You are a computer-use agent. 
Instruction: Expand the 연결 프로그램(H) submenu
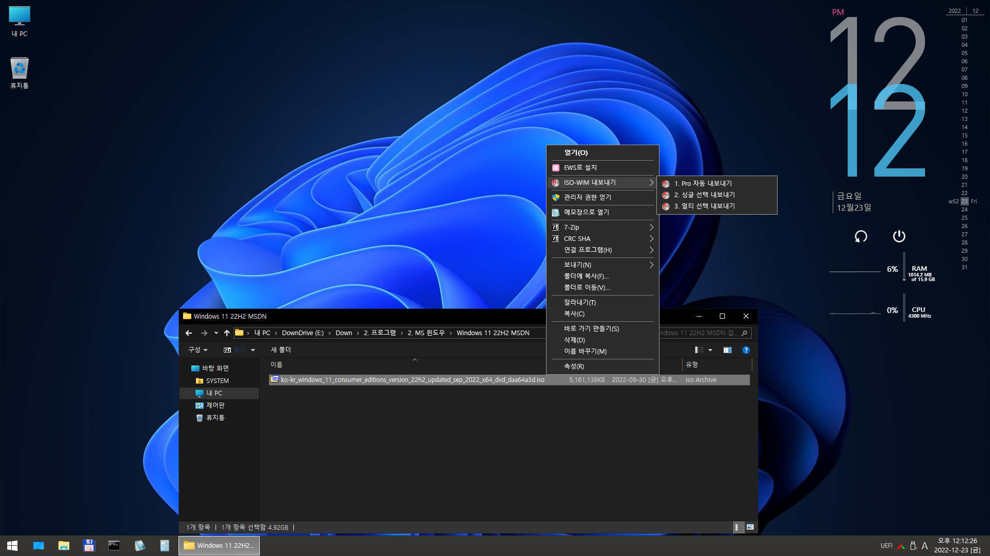602,250
